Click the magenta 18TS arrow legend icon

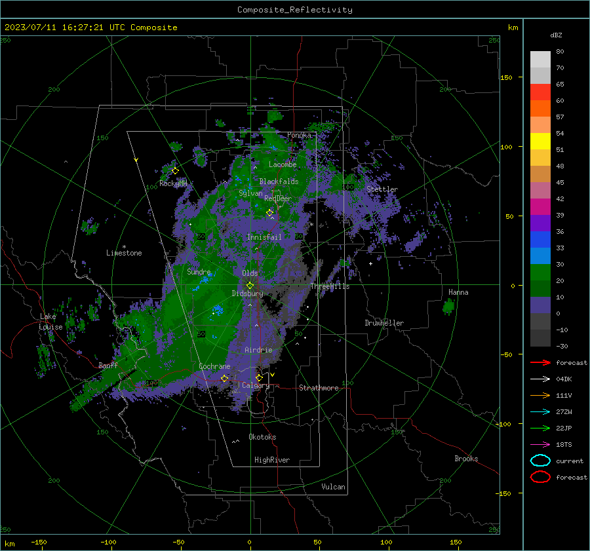click(x=540, y=445)
